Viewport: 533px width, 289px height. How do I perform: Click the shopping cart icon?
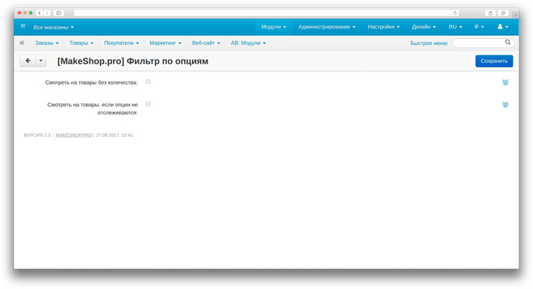pyautogui.click(x=23, y=26)
